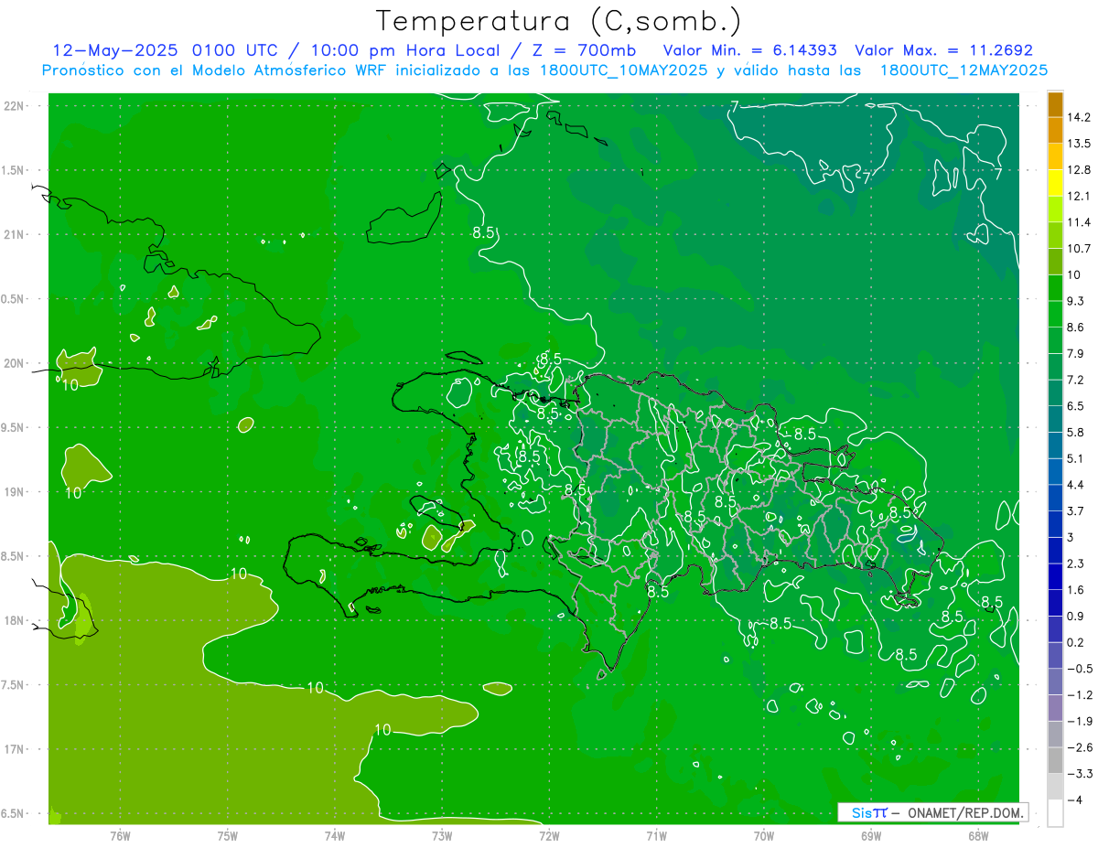Click the 74W longitude axis label
This screenshot has height=848, width=1098.
coord(335,835)
